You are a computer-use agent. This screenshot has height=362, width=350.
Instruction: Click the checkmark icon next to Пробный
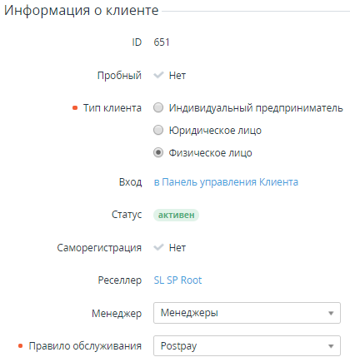coord(158,75)
